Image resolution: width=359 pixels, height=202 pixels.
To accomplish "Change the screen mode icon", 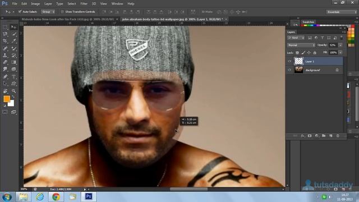I will pos(13,112).
